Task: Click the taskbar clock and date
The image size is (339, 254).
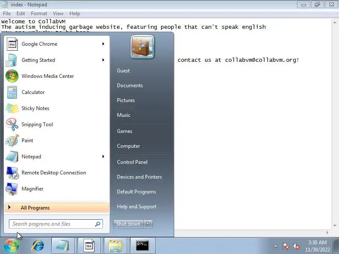Action: (x=317, y=246)
